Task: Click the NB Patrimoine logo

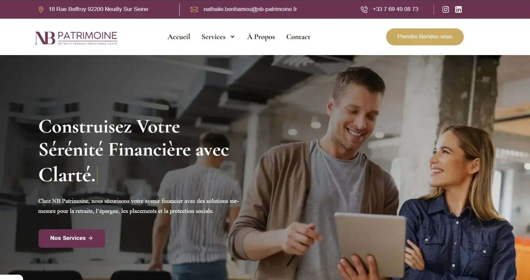Action: click(x=76, y=38)
